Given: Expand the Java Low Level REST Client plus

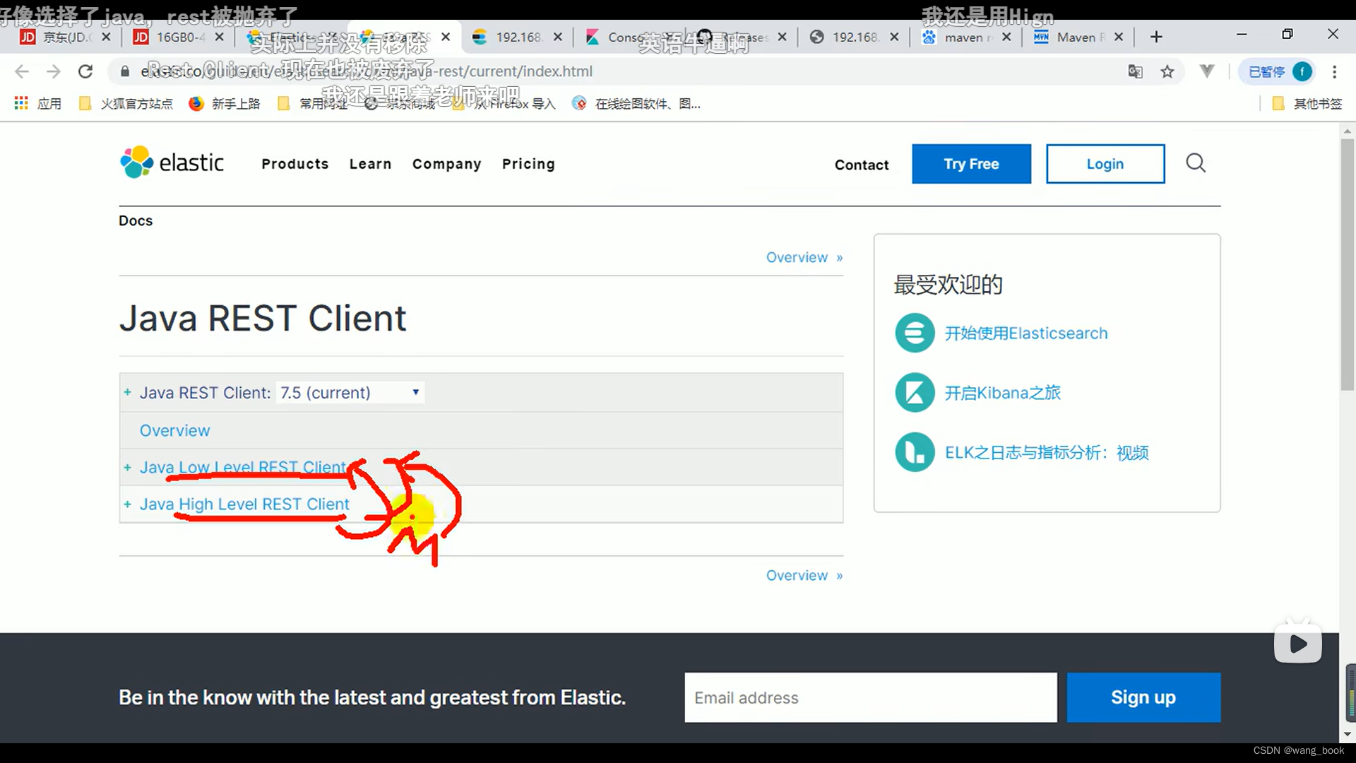Looking at the screenshot, I should (x=127, y=467).
